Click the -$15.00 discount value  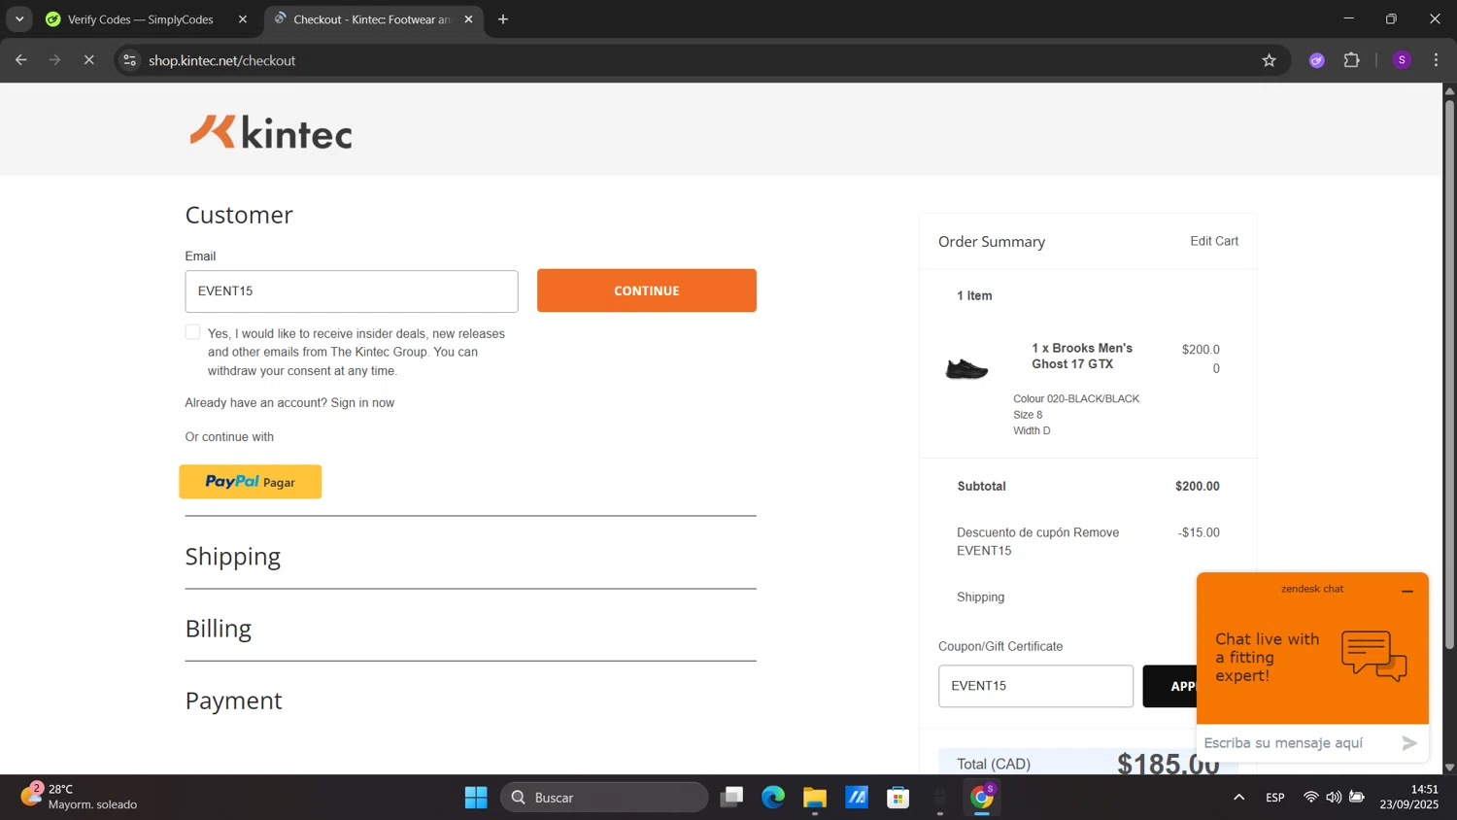1199,532
